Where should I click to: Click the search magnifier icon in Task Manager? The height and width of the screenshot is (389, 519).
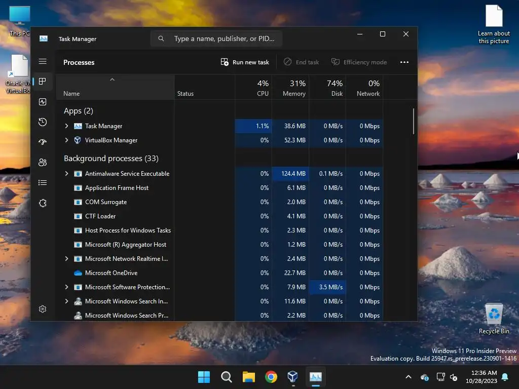tap(161, 38)
